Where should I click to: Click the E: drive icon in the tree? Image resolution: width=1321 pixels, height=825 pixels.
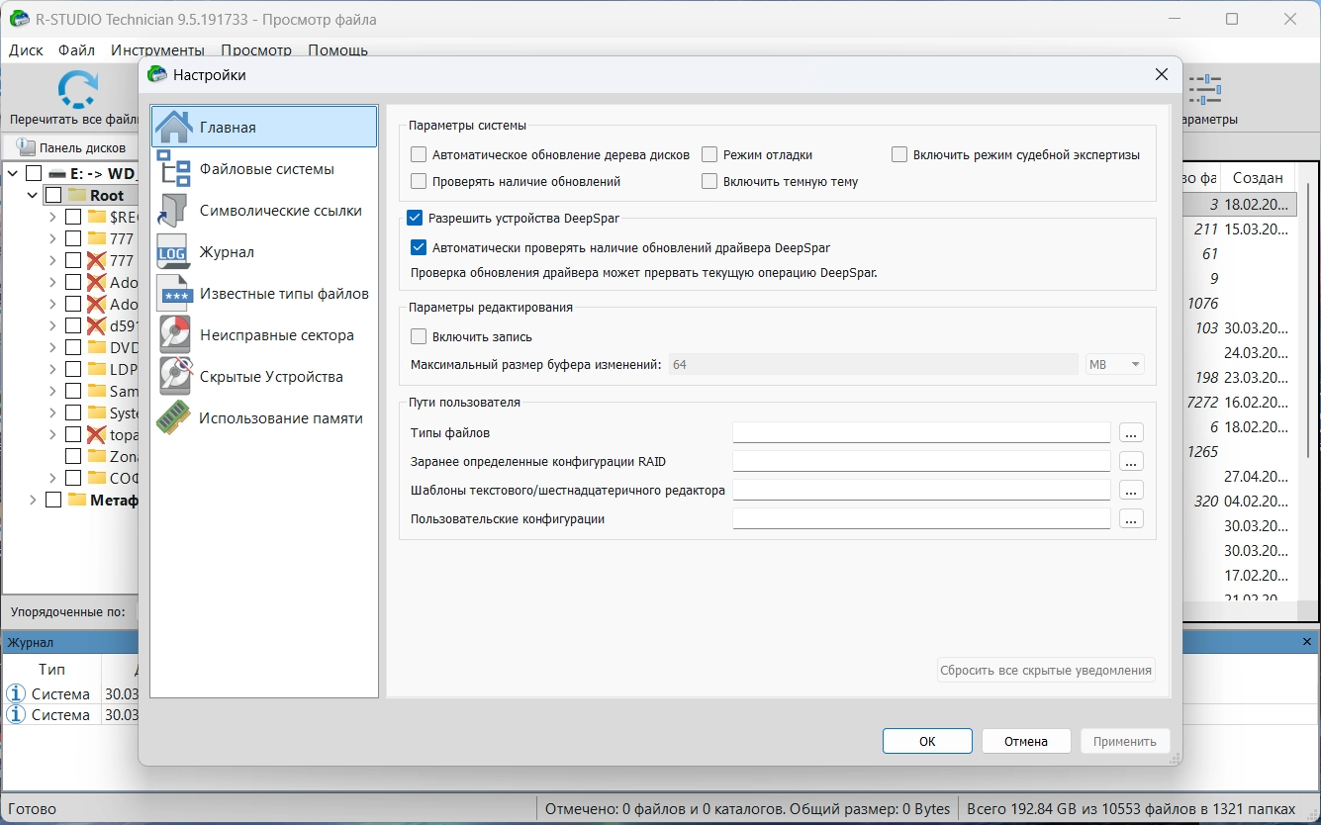[56, 173]
